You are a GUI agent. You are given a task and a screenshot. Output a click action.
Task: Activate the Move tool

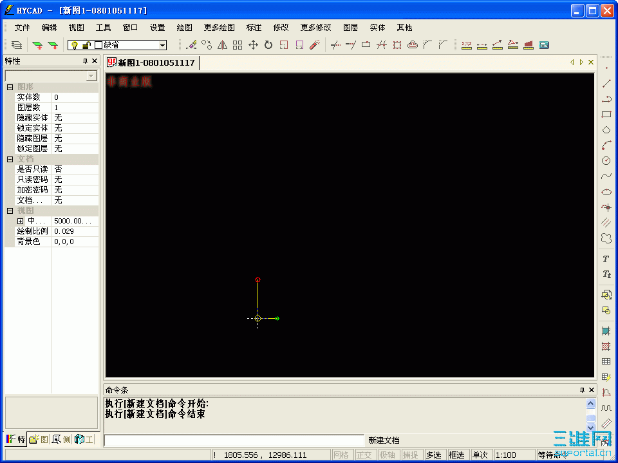coord(254,44)
